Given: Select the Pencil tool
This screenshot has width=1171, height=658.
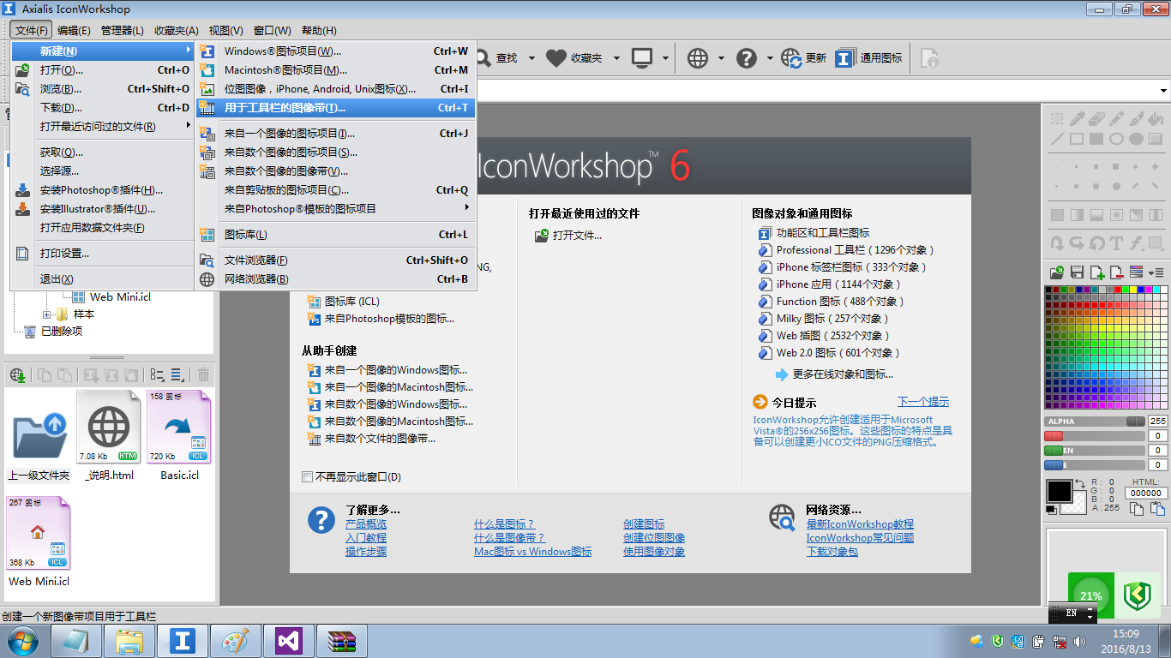Looking at the screenshot, I should 1117,119.
